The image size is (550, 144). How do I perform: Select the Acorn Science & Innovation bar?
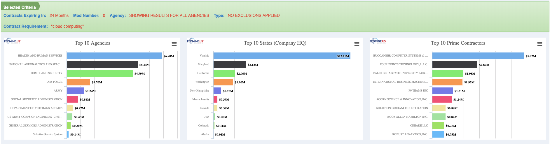pyautogui.click(x=442, y=99)
